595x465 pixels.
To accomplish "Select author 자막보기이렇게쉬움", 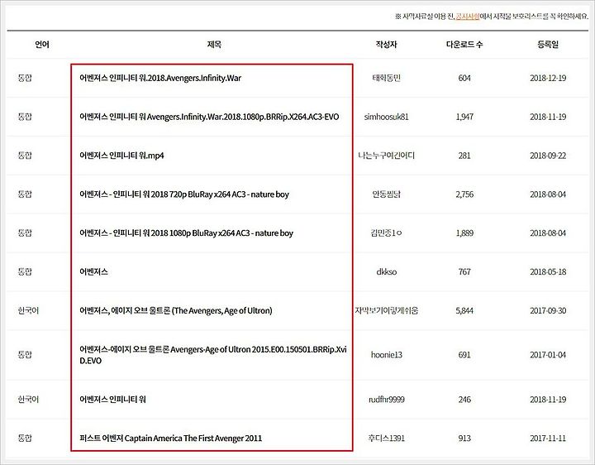I will [x=386, y=311].
